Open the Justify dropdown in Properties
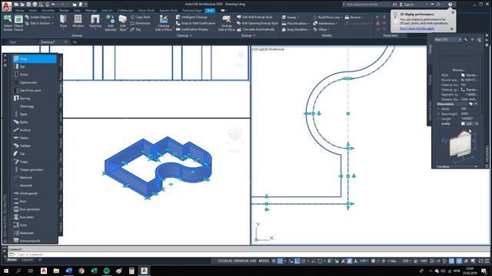Image resolution: width=492 pixels, height=276 pixels. tap(470, 123)
